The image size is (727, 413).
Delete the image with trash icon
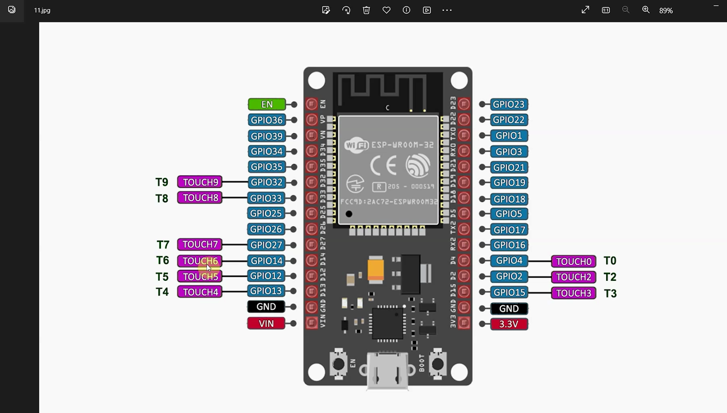pos(366,10)
